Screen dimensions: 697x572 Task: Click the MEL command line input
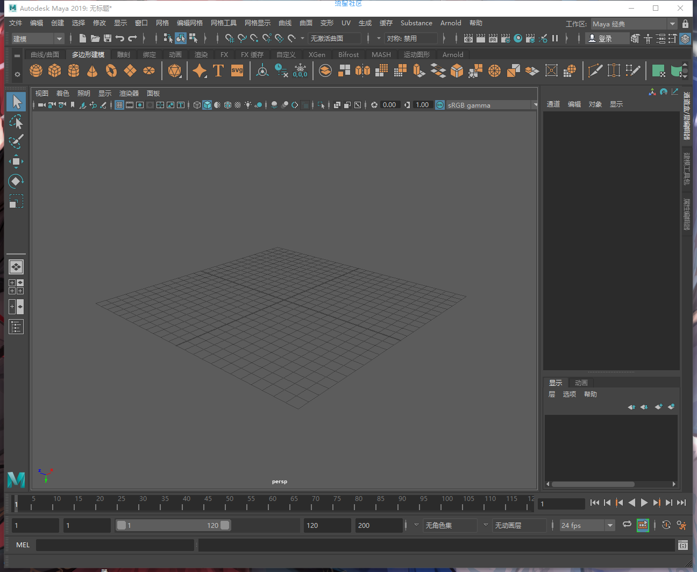pyautogui.click(x=115, y=545)
